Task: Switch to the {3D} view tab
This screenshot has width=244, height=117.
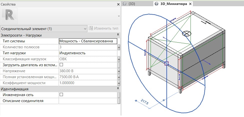Action: tap(131, 4)
